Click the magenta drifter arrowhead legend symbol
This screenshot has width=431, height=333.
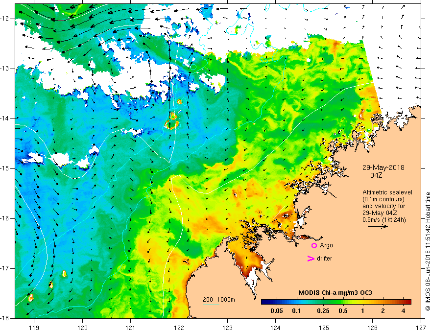(x=311, y=259)
